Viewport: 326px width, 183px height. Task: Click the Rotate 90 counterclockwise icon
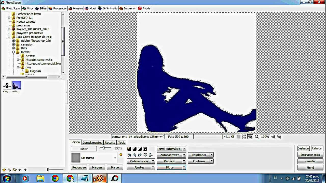point(134,155)
